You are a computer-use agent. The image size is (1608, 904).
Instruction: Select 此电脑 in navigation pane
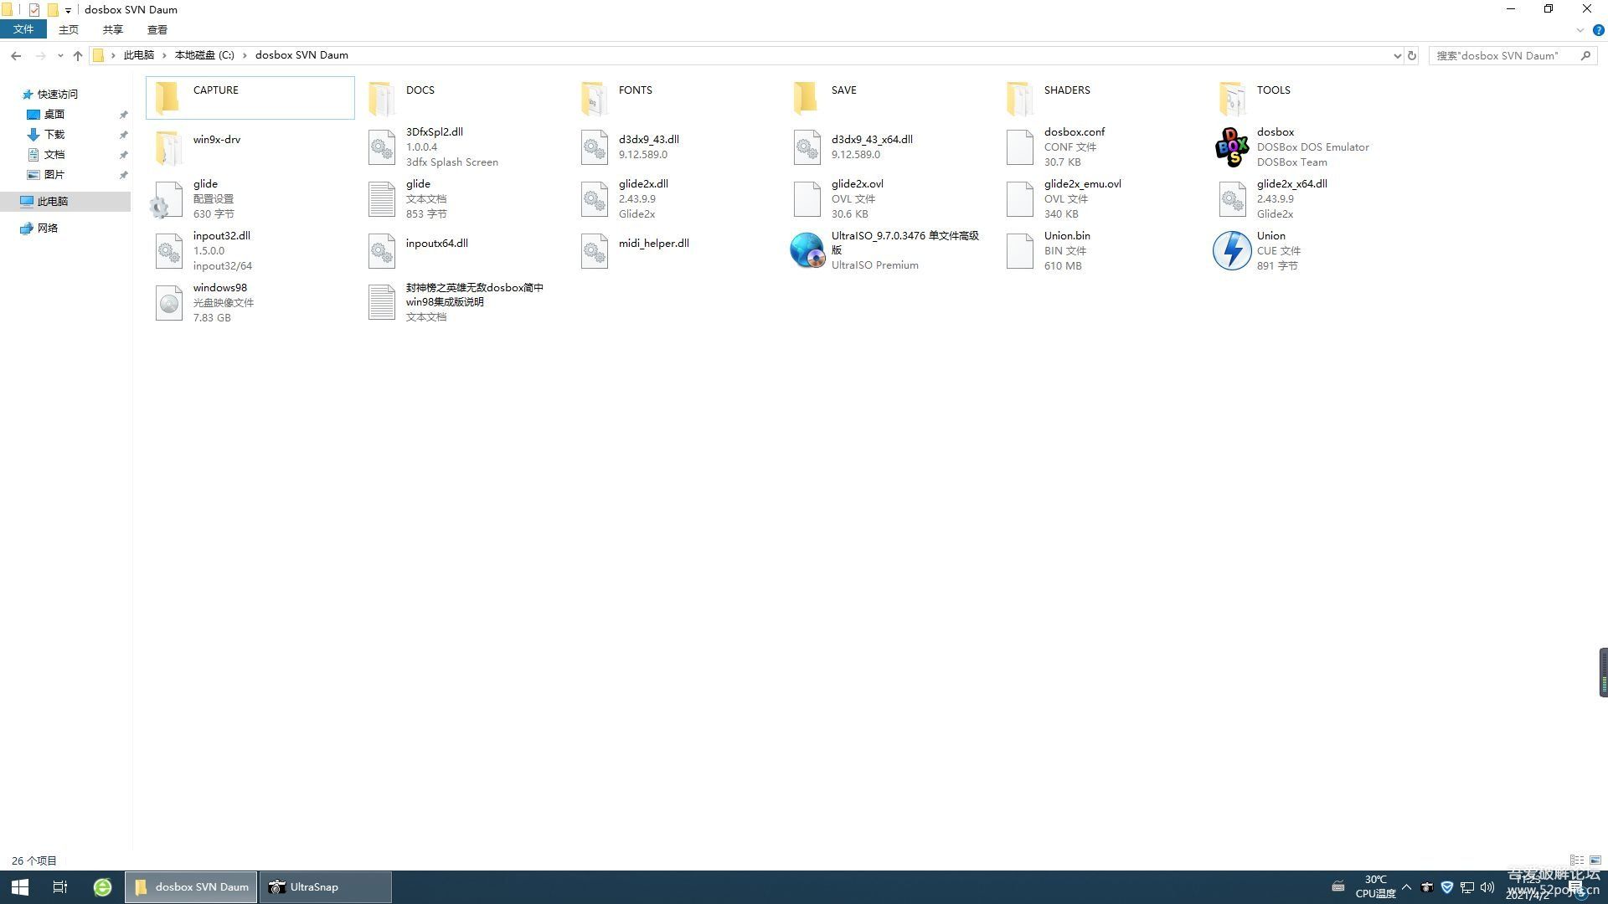[52, 201]
